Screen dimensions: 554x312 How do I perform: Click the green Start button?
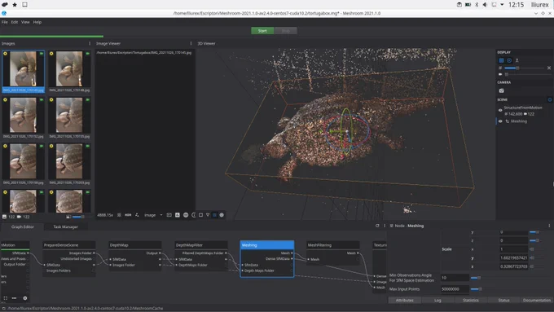point(262,31)
